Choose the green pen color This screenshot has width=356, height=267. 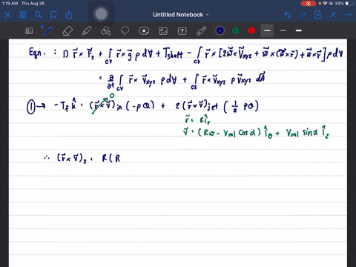pos(236,30)
